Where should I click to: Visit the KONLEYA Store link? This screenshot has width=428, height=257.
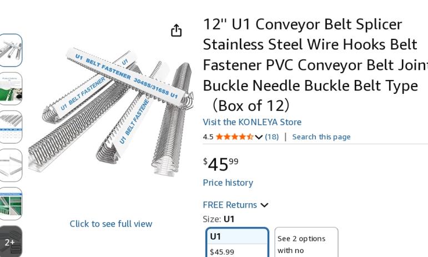pos(252,122)
